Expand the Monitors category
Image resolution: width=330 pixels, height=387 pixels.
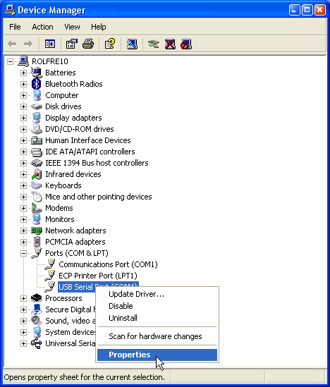23,219
